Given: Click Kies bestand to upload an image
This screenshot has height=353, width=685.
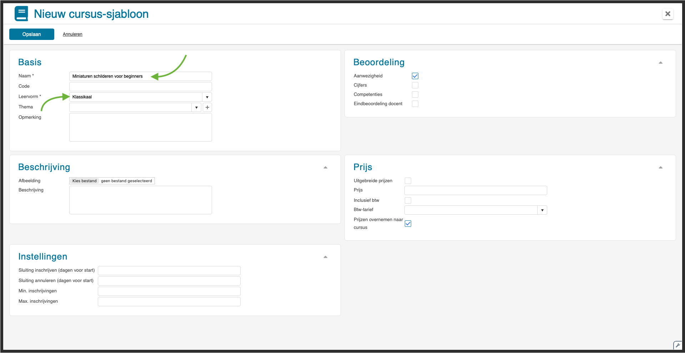Looking at the screenshot, I should pyautogui.click(x=85, y=181).
